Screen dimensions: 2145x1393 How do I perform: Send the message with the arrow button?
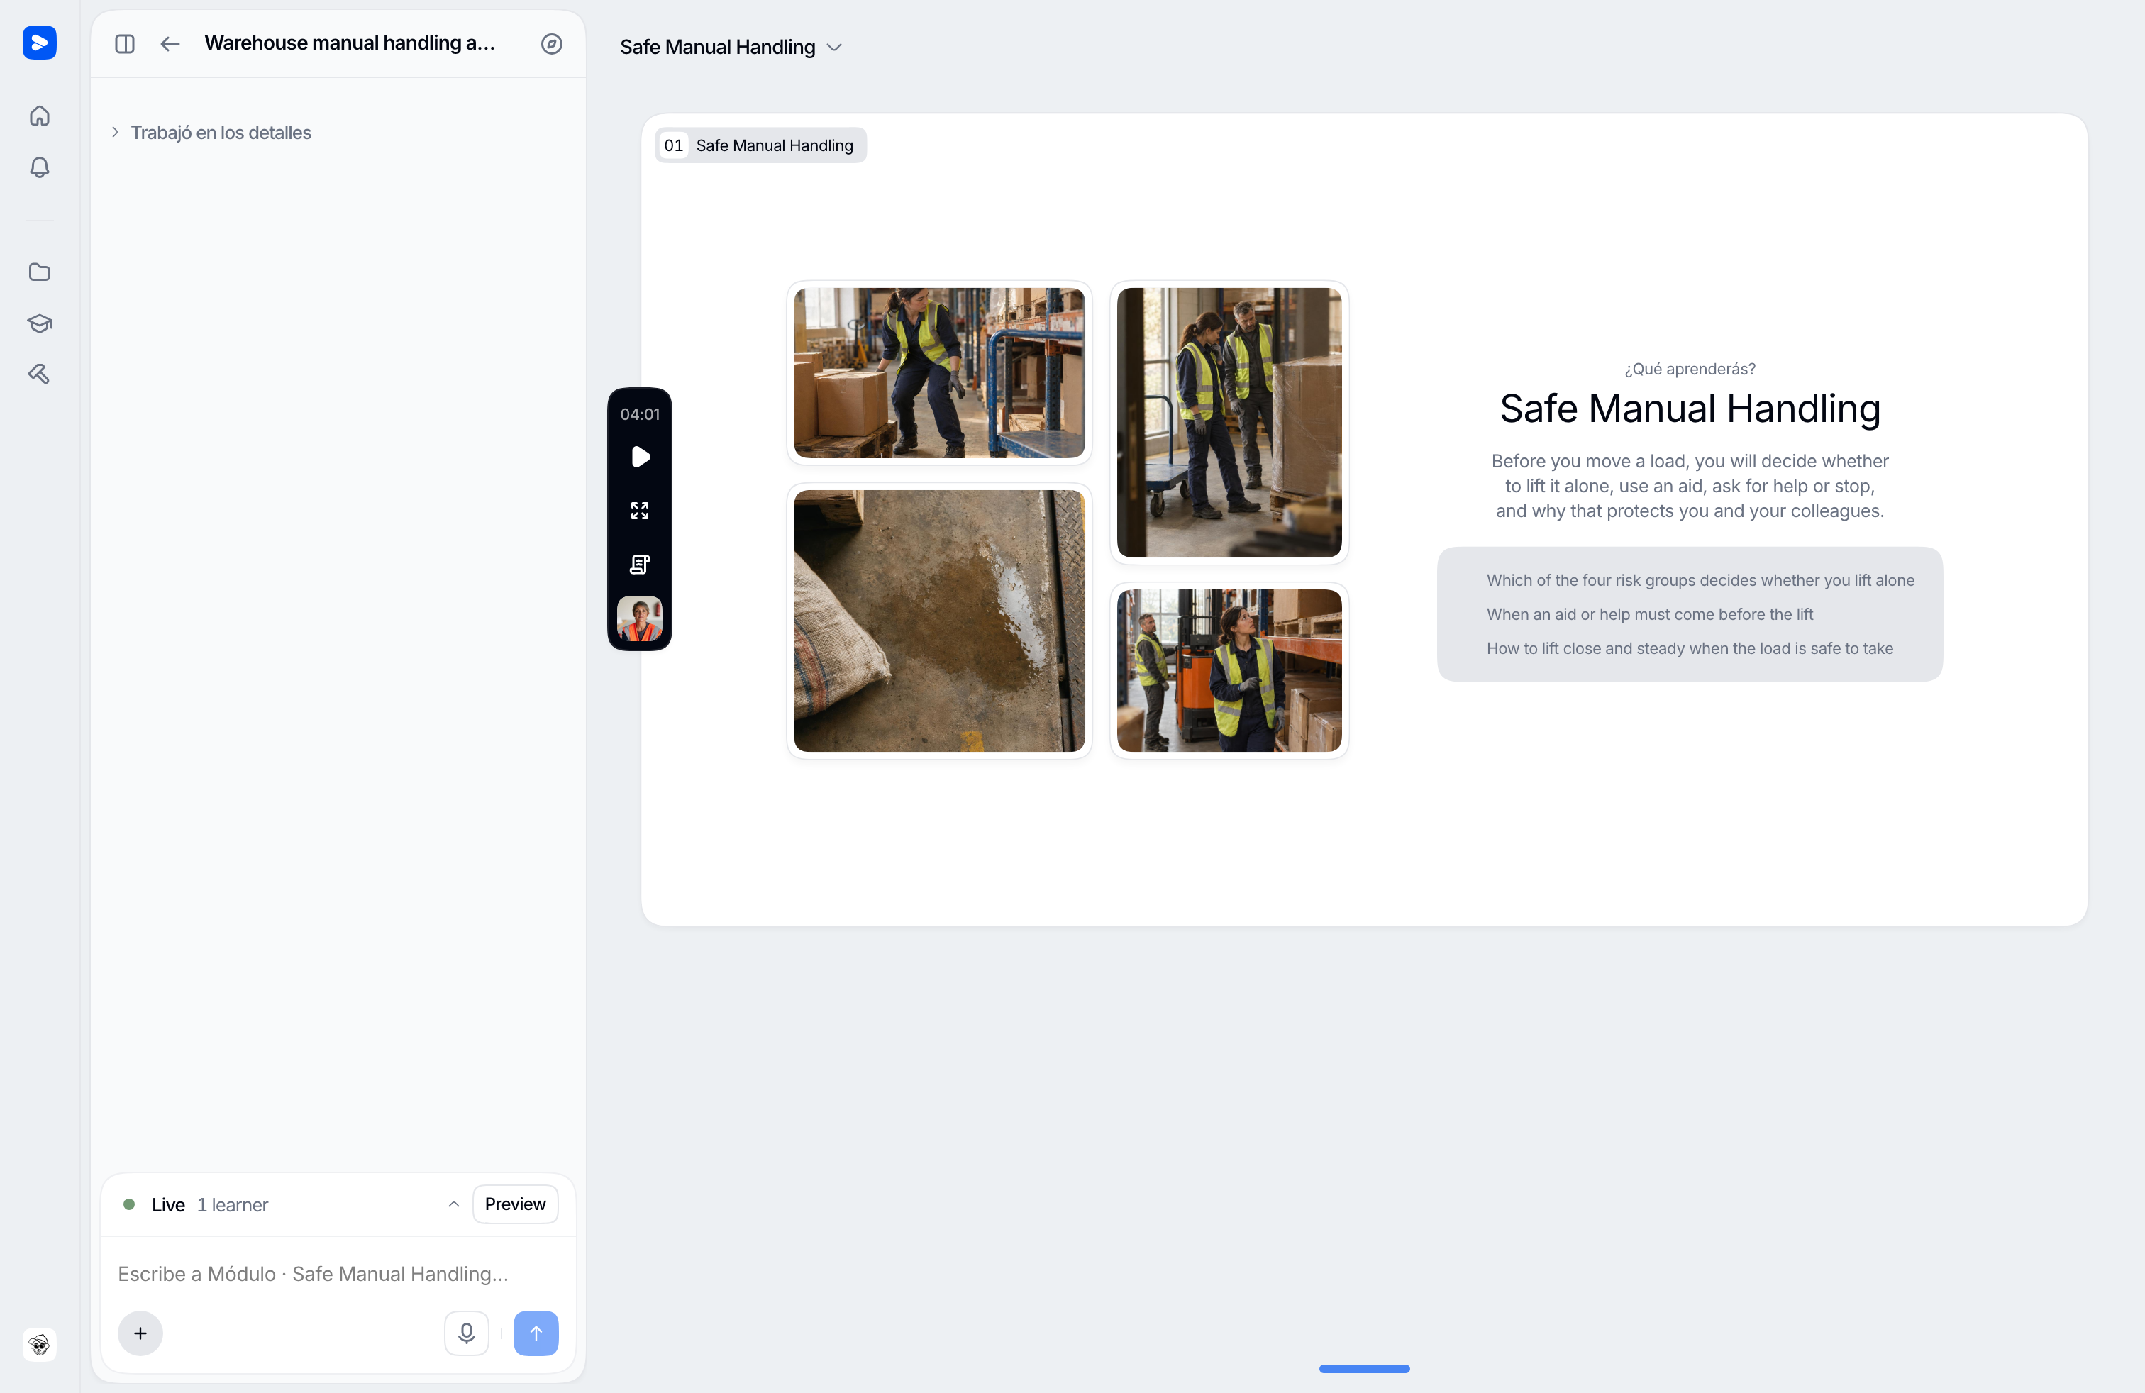(x=536, y=1333)
